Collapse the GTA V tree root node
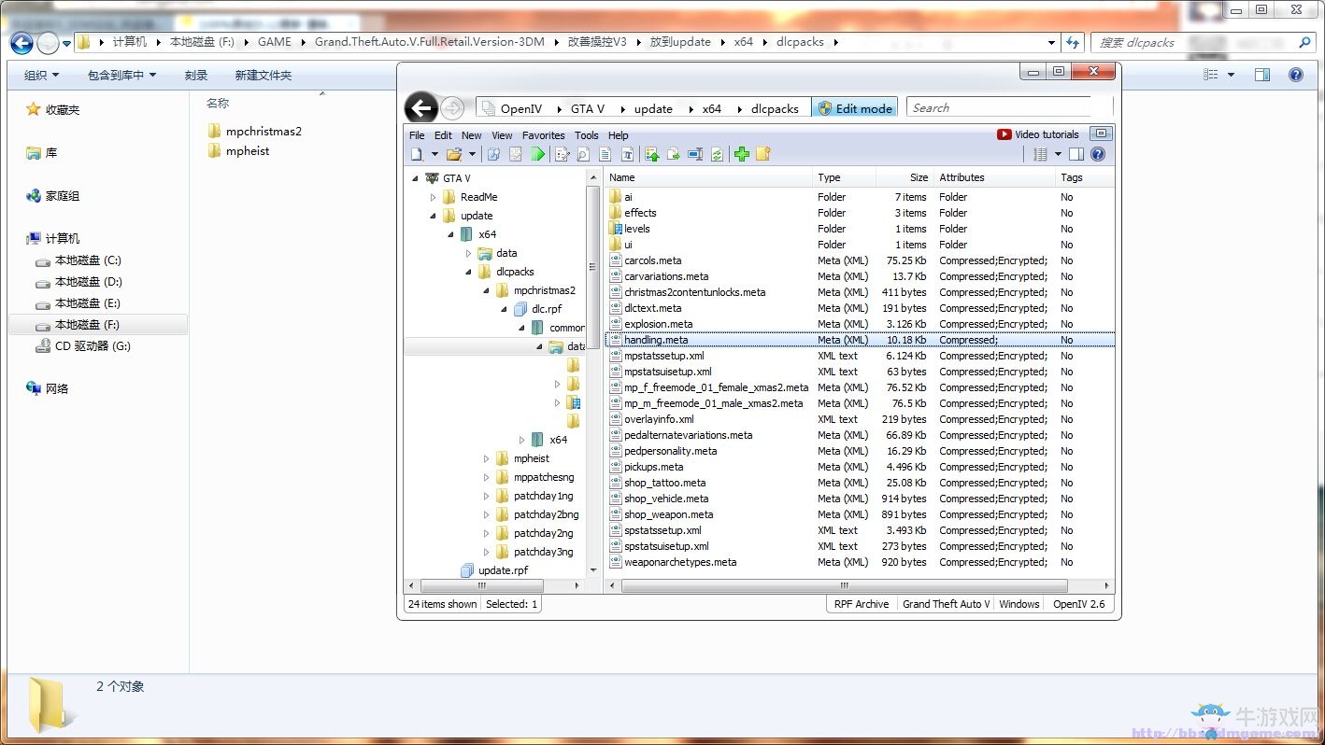The image size is (1325, 745). tap(416, 178)
